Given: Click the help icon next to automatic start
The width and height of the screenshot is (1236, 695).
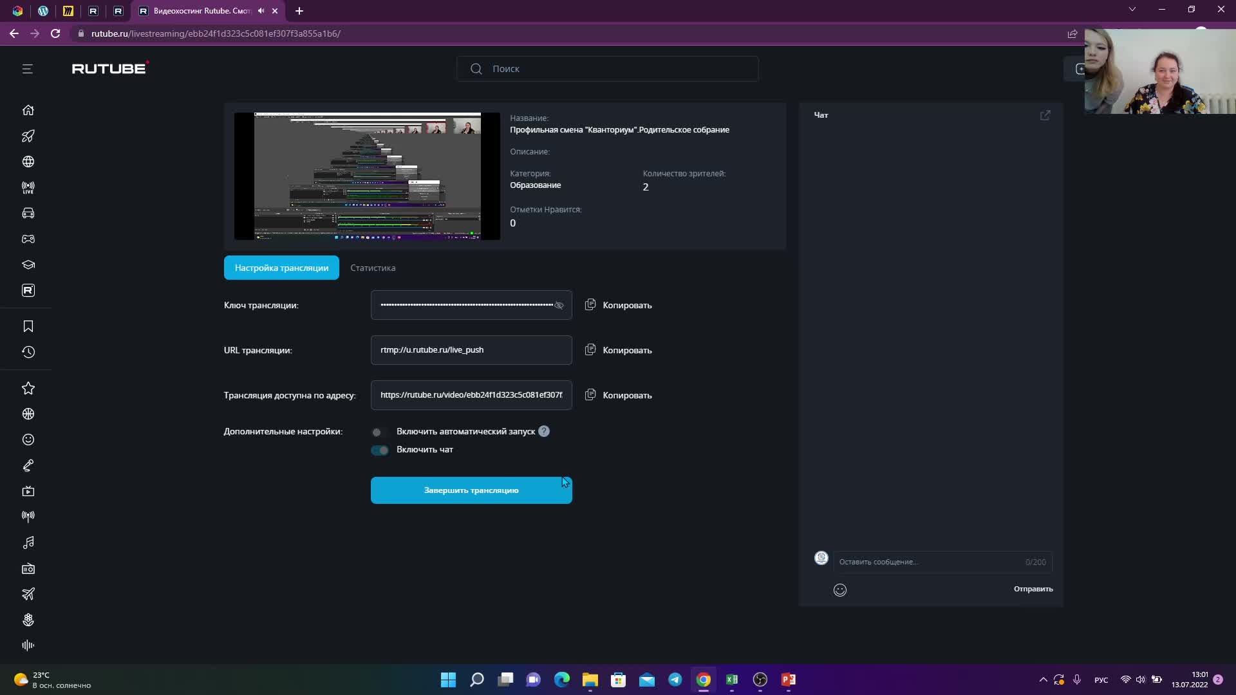Looking at the screenshot, I should click(544, 431).
